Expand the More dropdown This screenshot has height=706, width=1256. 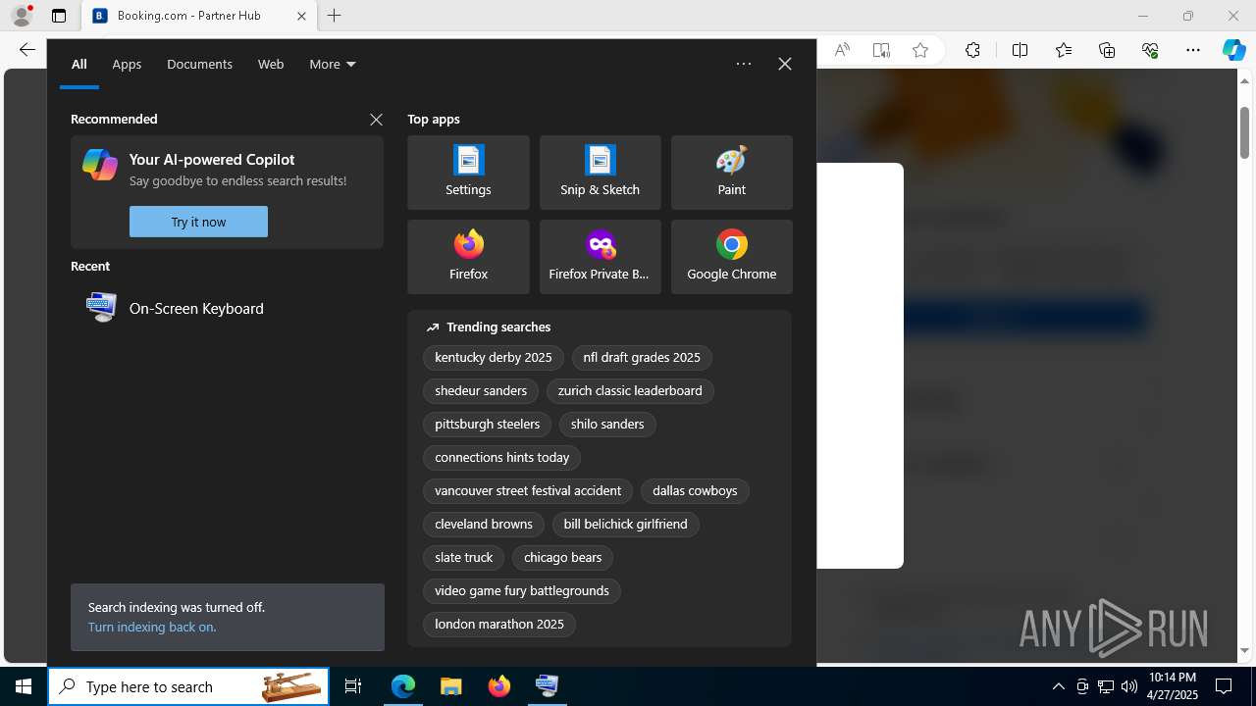[x=333, y=64]
